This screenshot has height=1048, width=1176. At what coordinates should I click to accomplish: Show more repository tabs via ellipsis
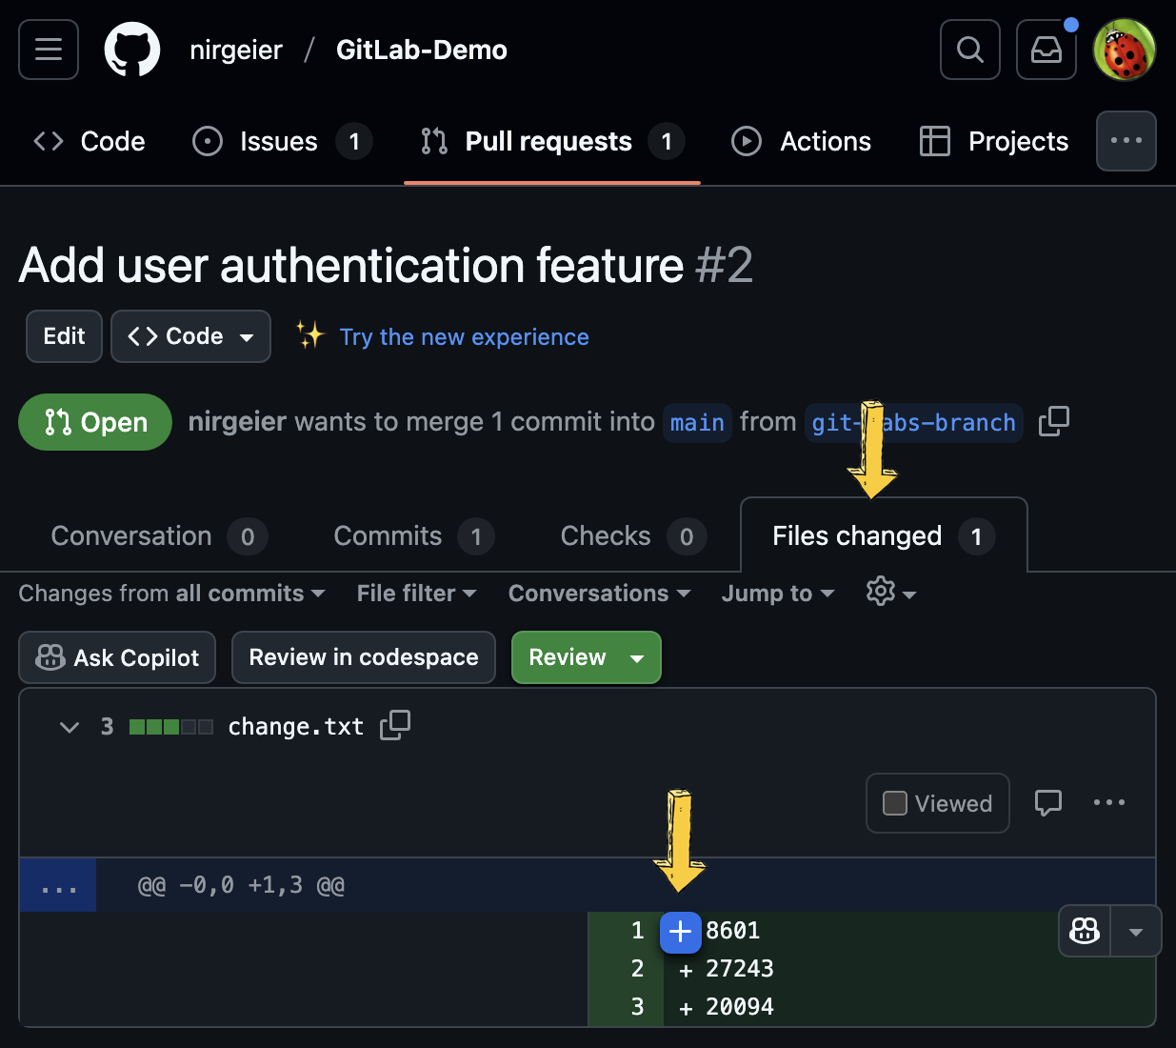(1126, 141)
